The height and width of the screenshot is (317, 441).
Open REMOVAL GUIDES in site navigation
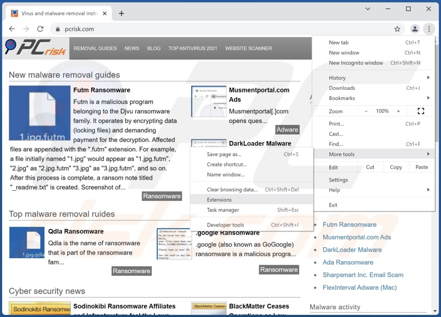95,49
